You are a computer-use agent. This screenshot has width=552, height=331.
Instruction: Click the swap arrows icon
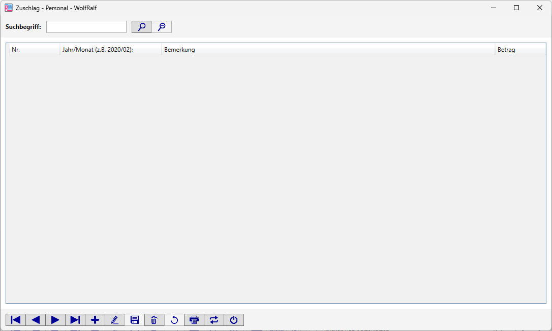coord(214,320)
